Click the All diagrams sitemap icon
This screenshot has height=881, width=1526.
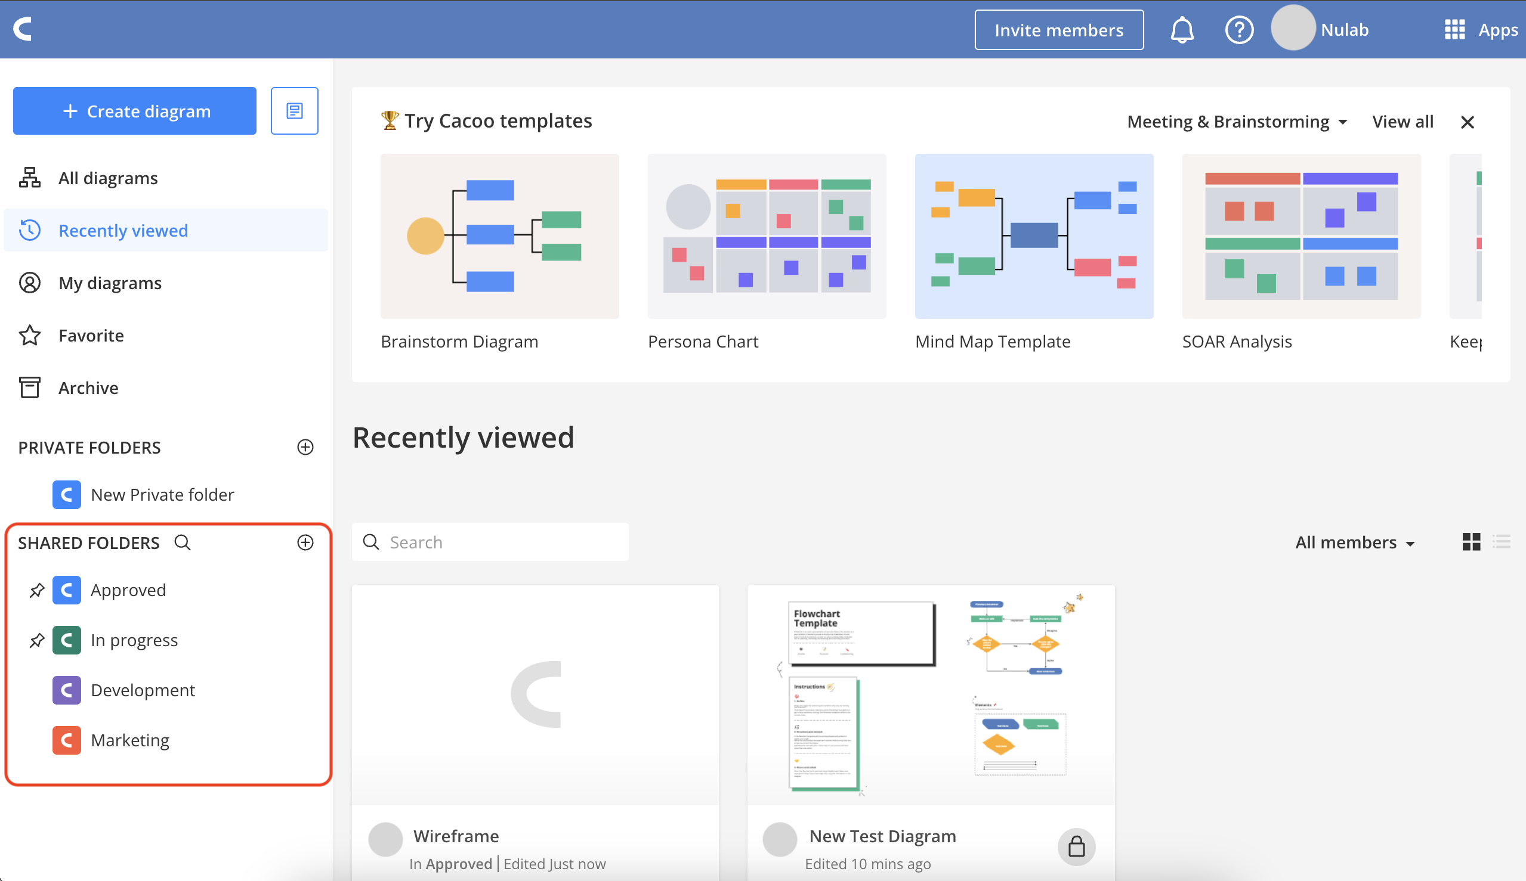coord(30,178)
